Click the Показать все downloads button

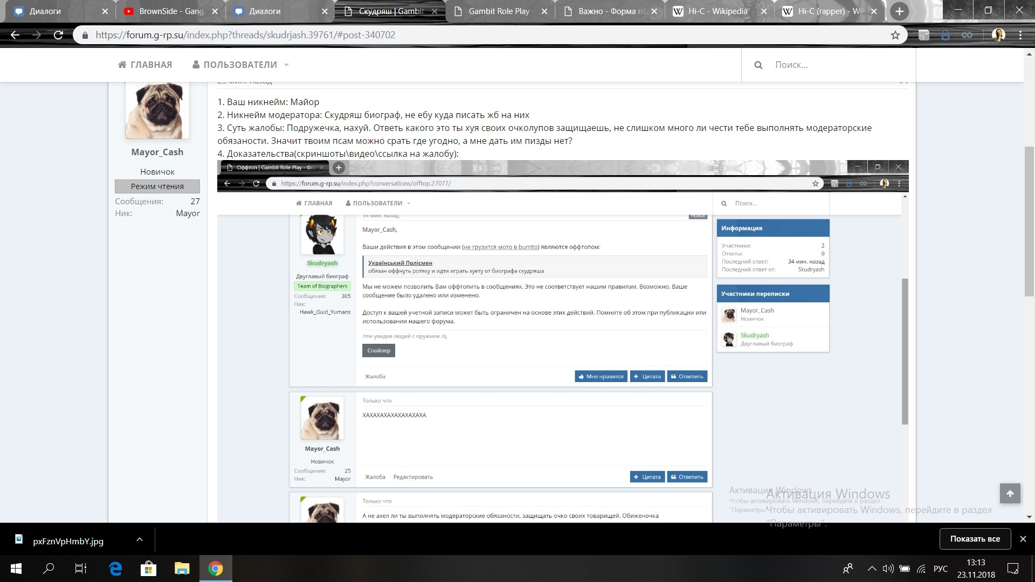point(975,539)
